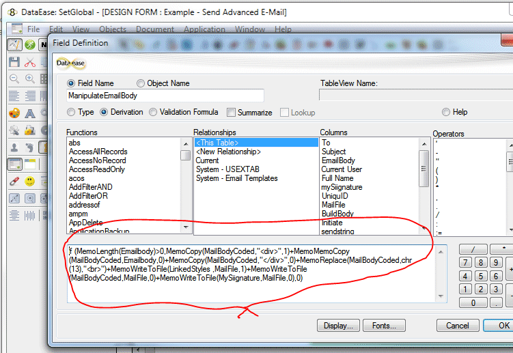
Task: Click the yellow smiley face icon
Action: 30,181
